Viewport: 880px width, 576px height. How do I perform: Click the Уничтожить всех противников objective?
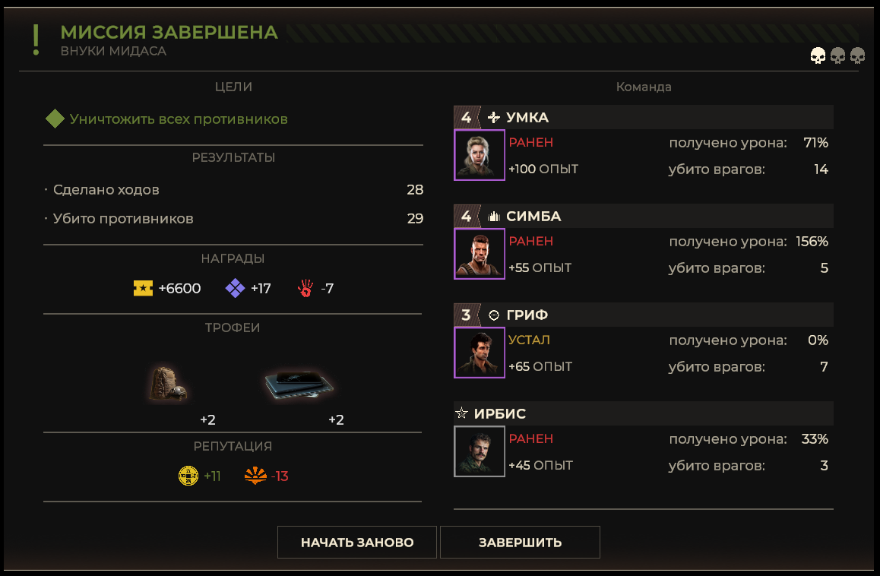pos(179,119)
